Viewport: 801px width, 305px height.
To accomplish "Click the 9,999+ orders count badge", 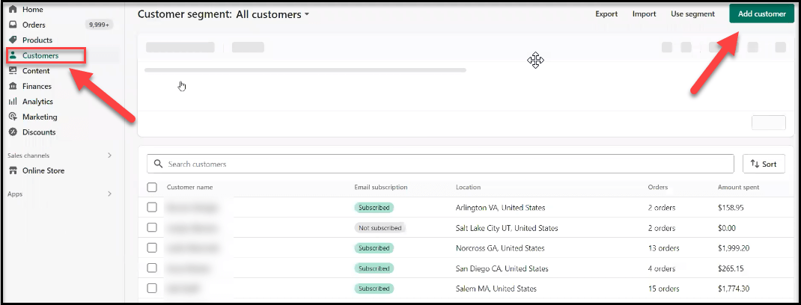I will (99, 25).
